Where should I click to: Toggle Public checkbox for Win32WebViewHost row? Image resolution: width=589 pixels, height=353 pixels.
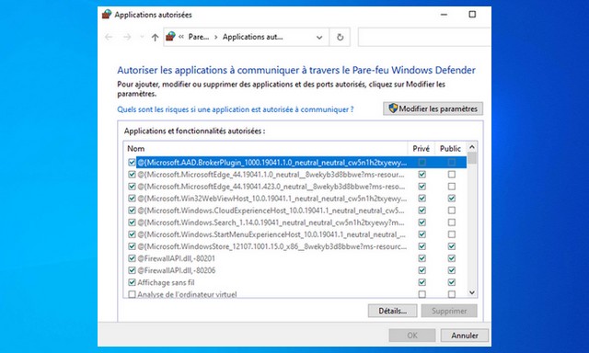[452, 199]
